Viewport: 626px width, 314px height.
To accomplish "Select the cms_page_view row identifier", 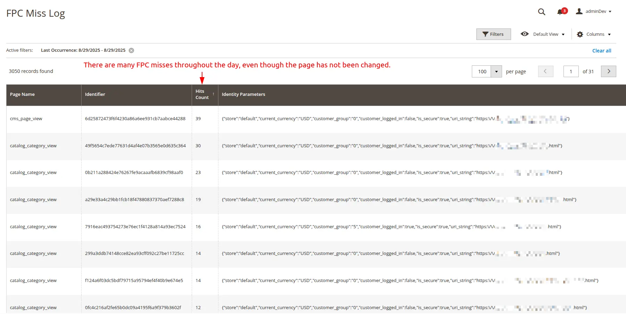I will 136,118.
